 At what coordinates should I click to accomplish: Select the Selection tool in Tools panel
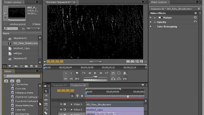(46, 91)
